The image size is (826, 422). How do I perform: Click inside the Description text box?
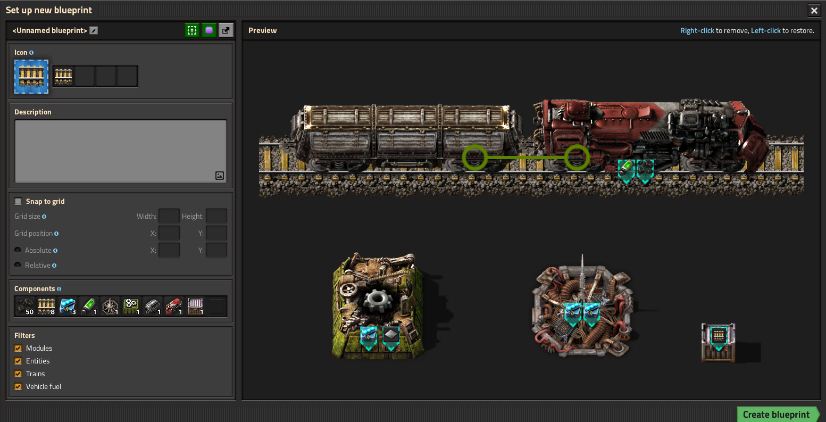coord(121,151)
